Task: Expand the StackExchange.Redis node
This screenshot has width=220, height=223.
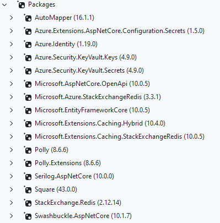Action: (12, 203)
